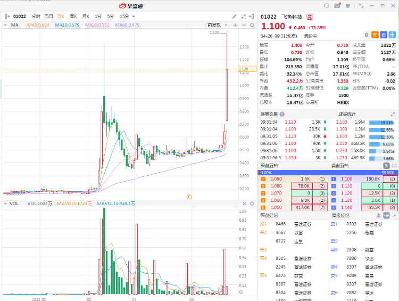Screen dimensions: 399x301
Task: Select the 日K daily candlestick tab
Action: tap(61, 17)
